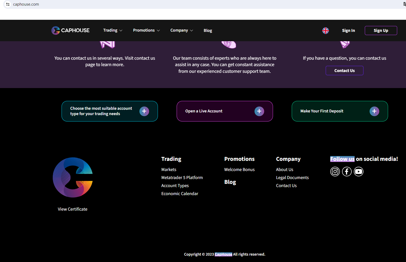Open the View Certificate link
Screen dimensions: 406x262
point(73,209)
